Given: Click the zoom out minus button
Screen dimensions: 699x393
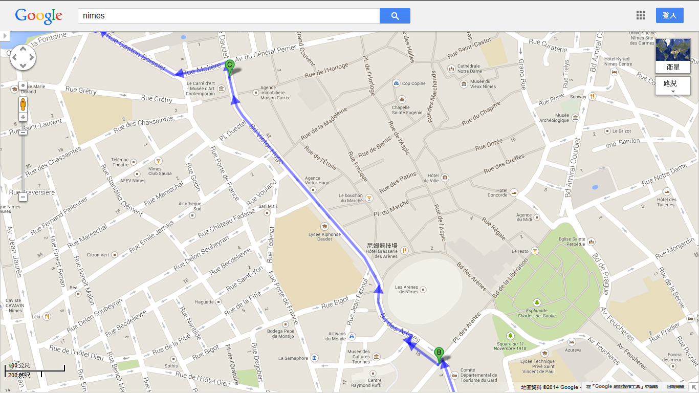Looking at the screenshot, I should (23, 197).
